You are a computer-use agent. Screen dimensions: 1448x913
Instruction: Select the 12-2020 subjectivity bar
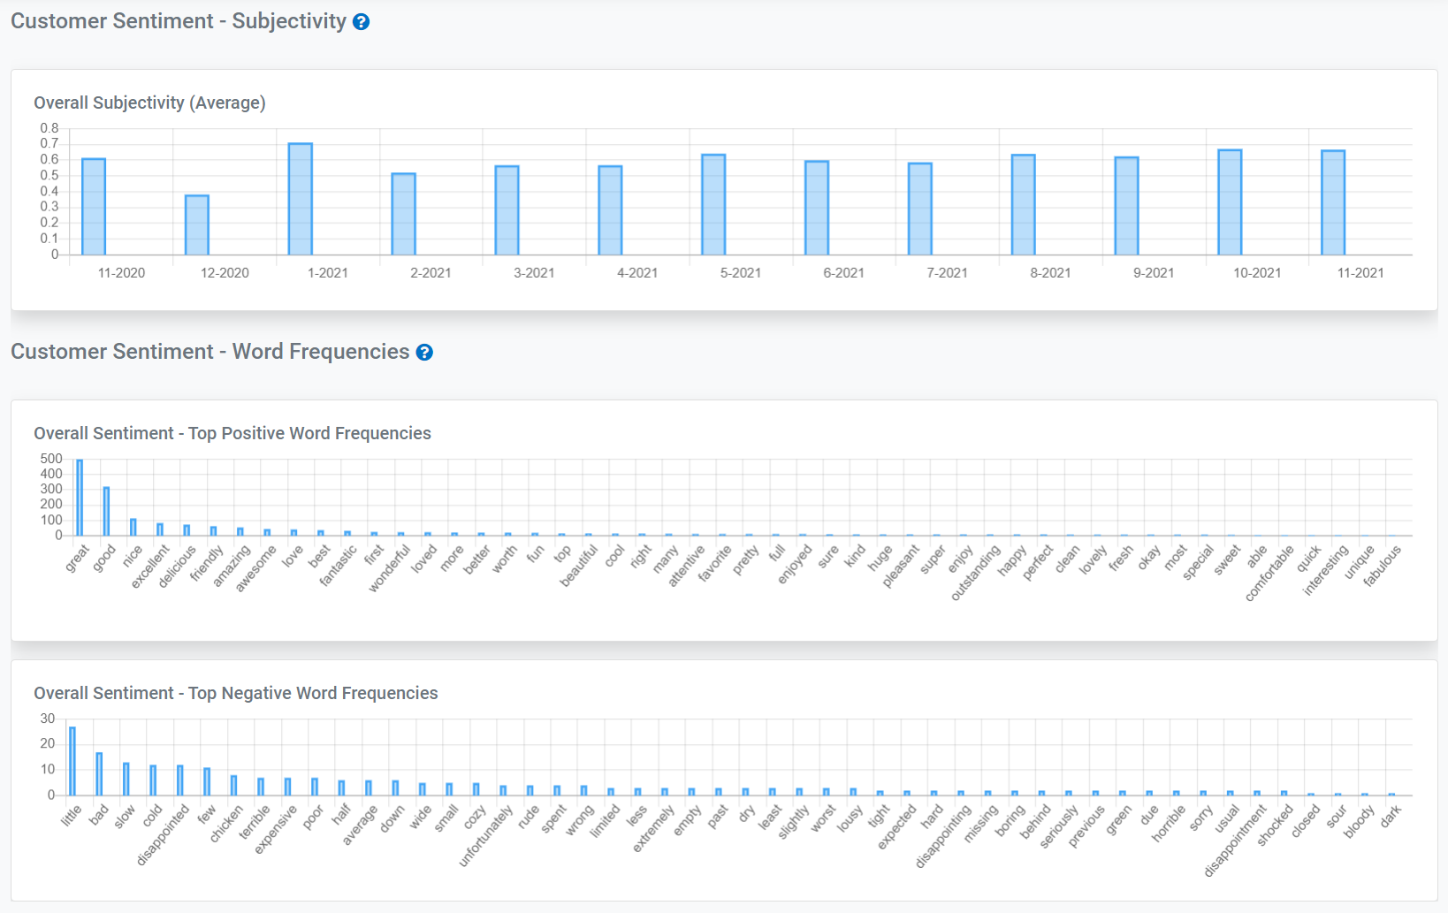tap(197, 225)
